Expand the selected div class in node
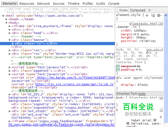Image resolution: width=168 pixels, height=127 pixels. [13, 43]
